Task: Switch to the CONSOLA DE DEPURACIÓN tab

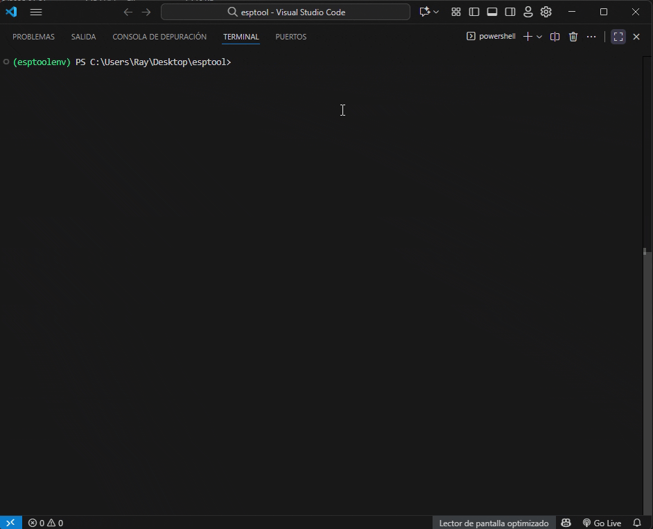Action: coord(159,37)
